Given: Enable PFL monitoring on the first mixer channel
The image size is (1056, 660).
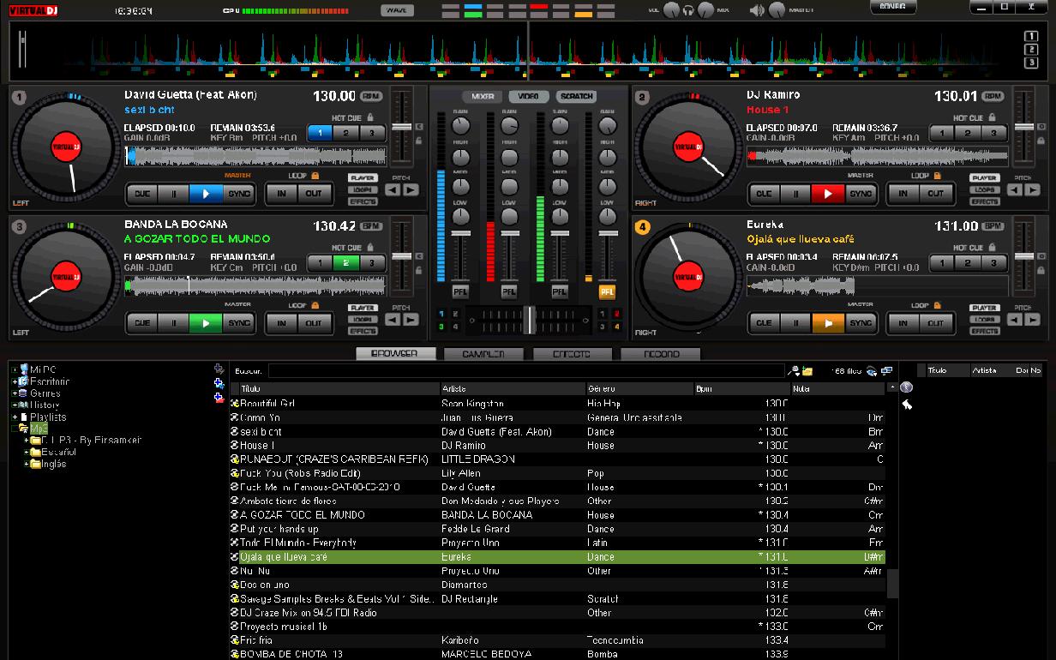Looking at the screenshot, I should pyautogui.click(x=460, y=291).
